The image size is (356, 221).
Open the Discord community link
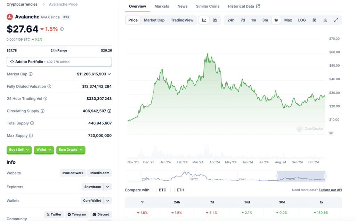click(x=101, y=214)
